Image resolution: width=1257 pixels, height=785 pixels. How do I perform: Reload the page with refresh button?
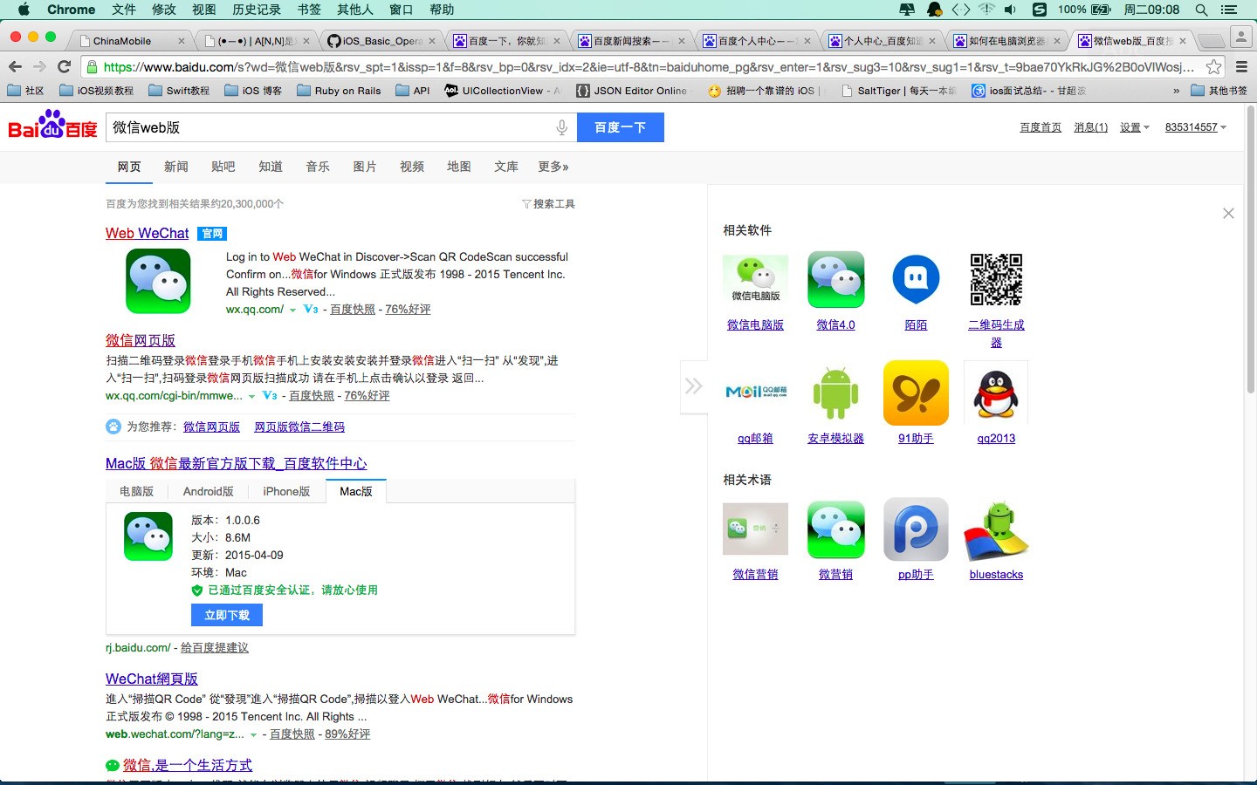[64, 67]
